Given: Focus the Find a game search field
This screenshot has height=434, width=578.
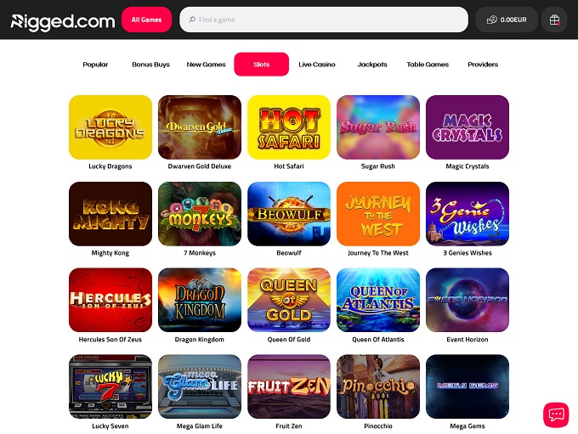Looking at the screenshot, I should tap(324, 20).
